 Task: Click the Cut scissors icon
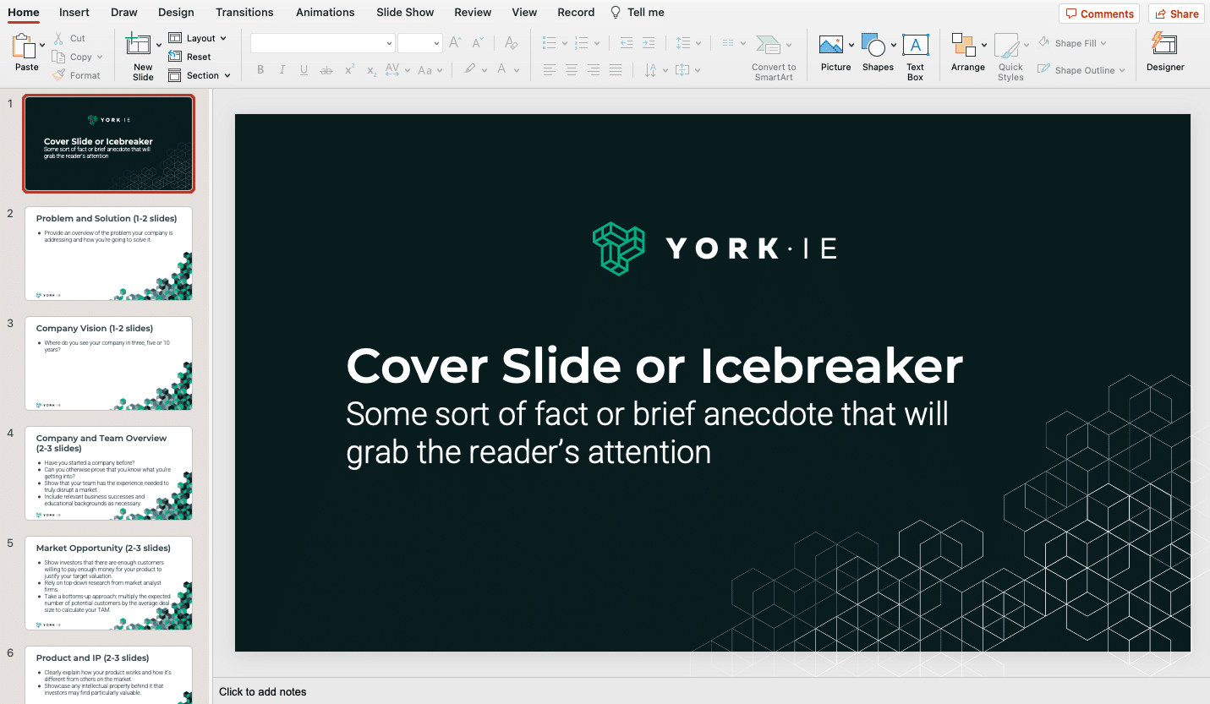click(58, 38)
